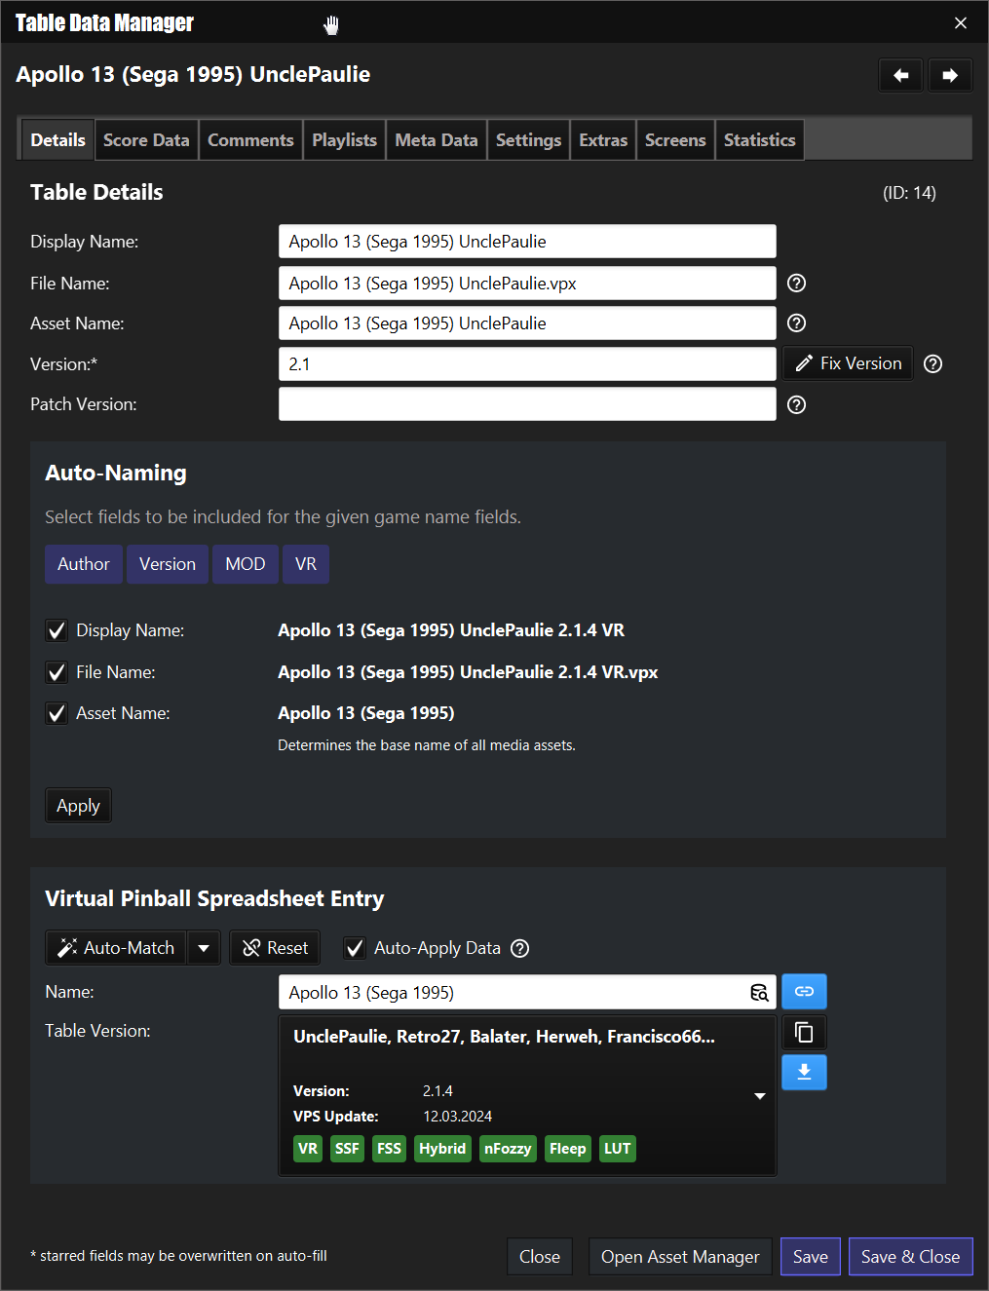Screen dimensions: 989x1291
Task: Click the green SSF feature tag
Action: coord(347,1149)
